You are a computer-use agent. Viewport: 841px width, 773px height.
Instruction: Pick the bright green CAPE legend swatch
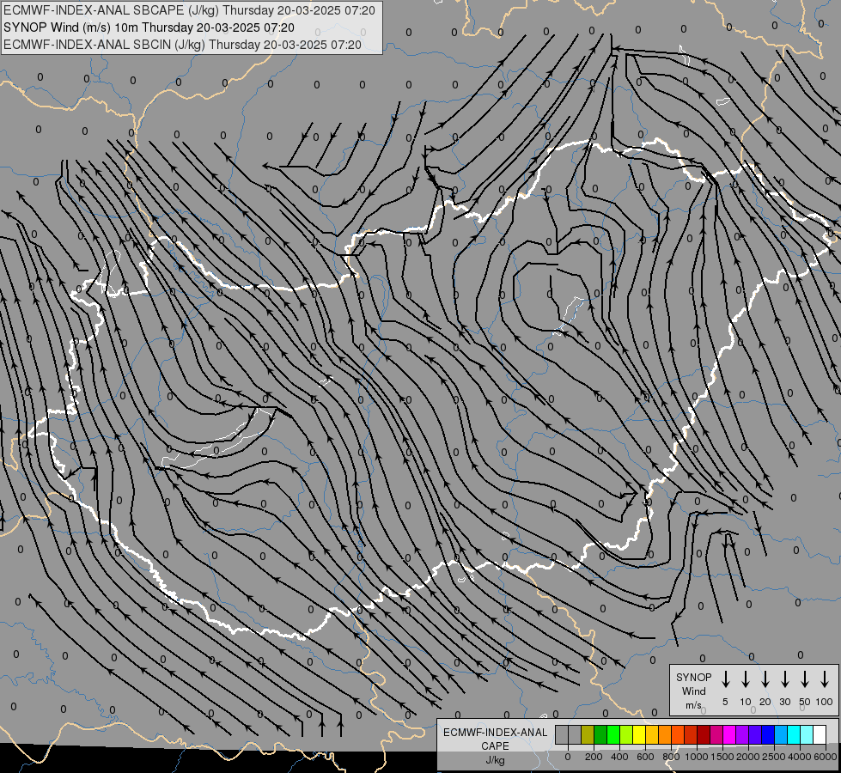[613, 734]
